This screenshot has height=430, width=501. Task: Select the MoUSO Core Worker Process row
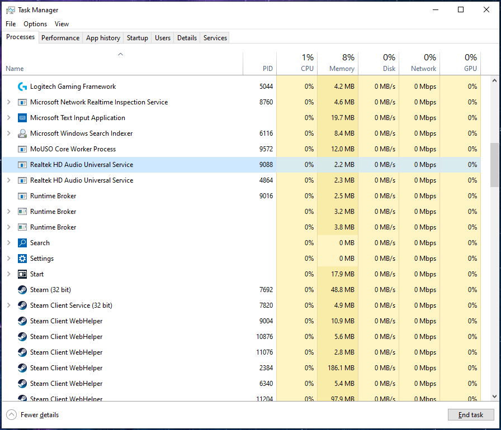(242, 149)
